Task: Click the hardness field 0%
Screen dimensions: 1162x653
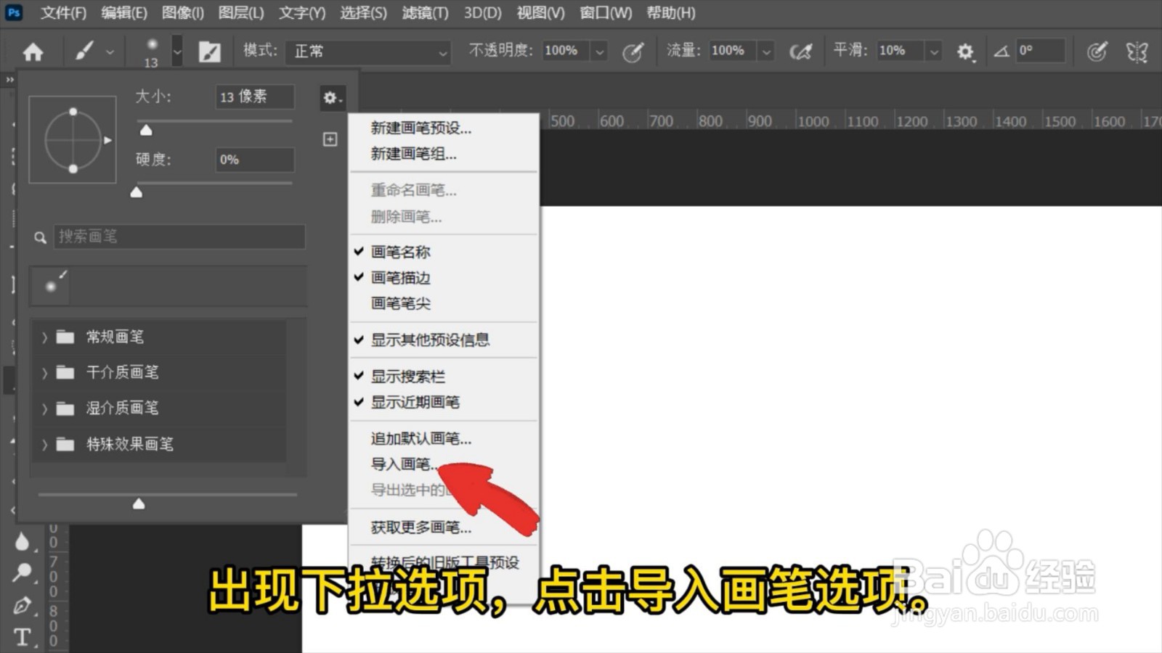Action: pos(254,160)
